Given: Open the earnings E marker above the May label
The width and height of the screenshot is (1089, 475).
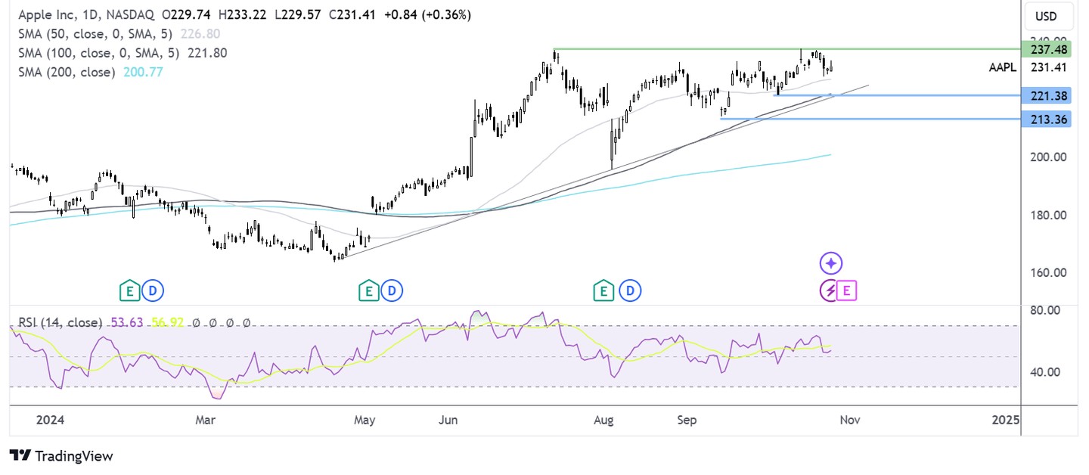Looking at the screenshot, I should tap(369, 290).
